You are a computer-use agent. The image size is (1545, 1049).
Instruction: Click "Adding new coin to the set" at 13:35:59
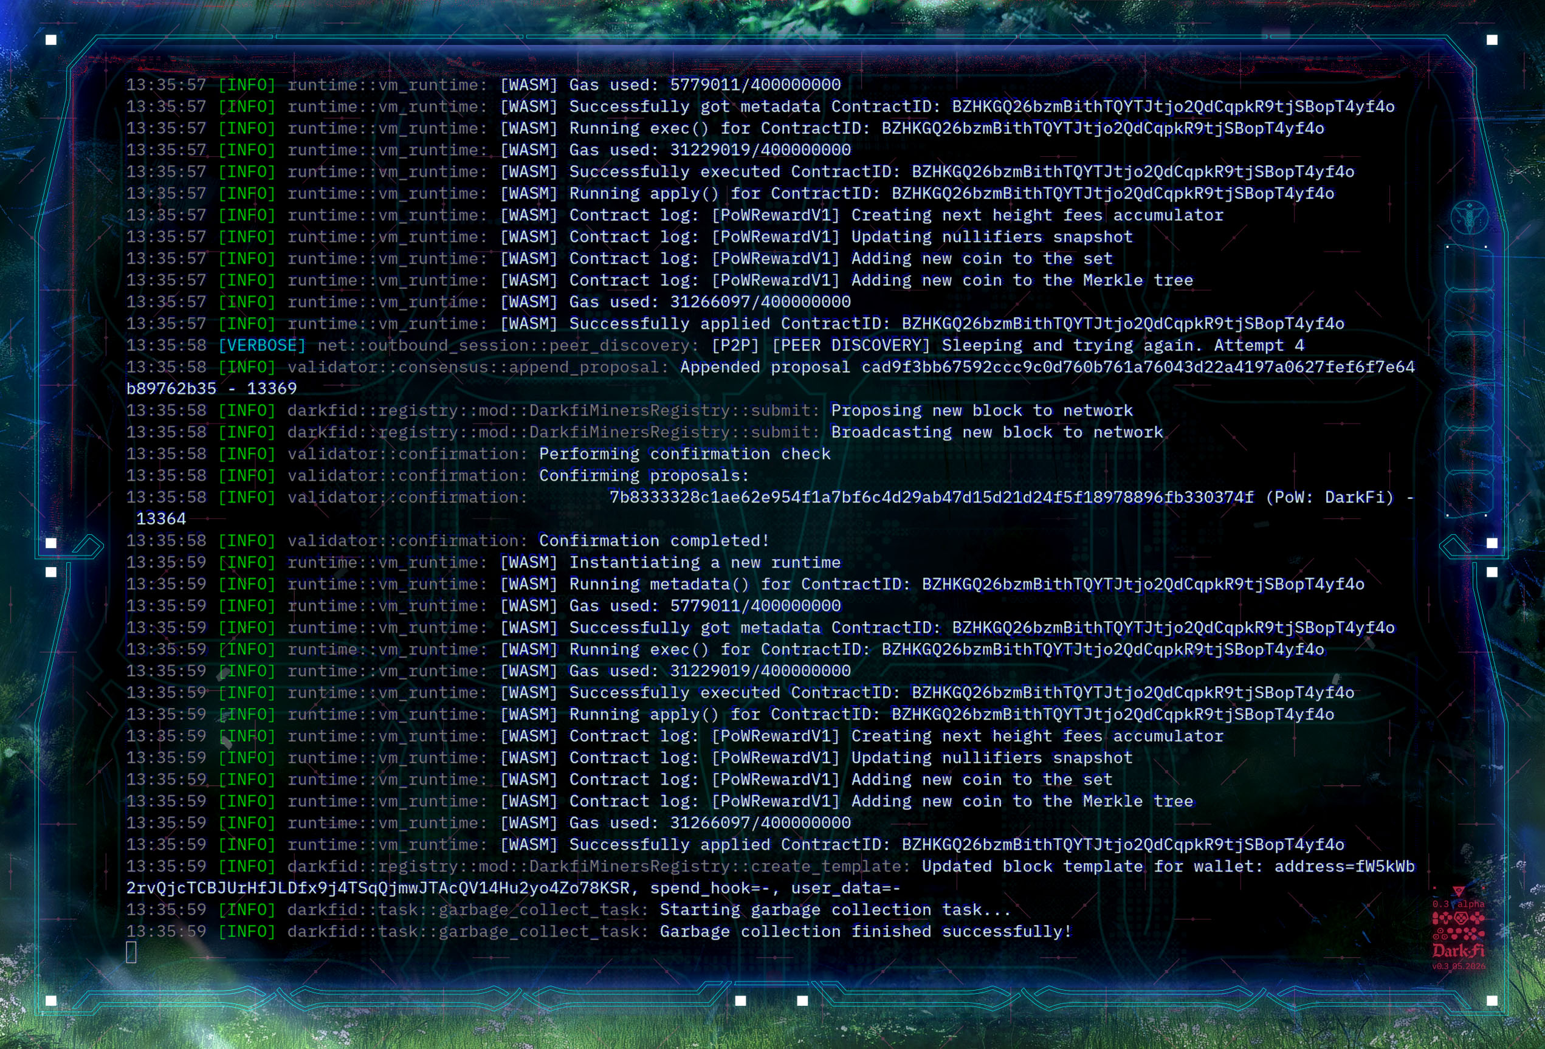(982, 779)
